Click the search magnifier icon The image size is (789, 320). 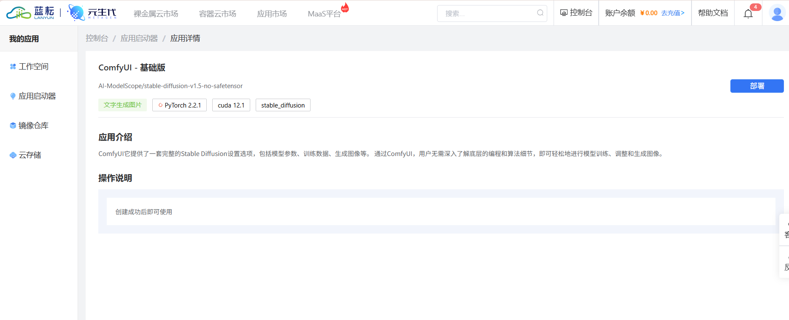540,13
